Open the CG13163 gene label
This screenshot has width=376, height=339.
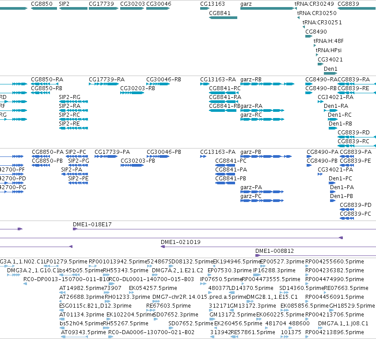[213, 4]
